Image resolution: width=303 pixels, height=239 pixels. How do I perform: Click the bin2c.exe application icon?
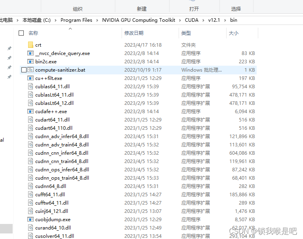pyautogui.click(x=30, y=61)
